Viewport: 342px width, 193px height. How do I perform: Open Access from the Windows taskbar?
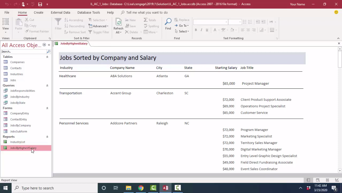[x=165, y=188]
